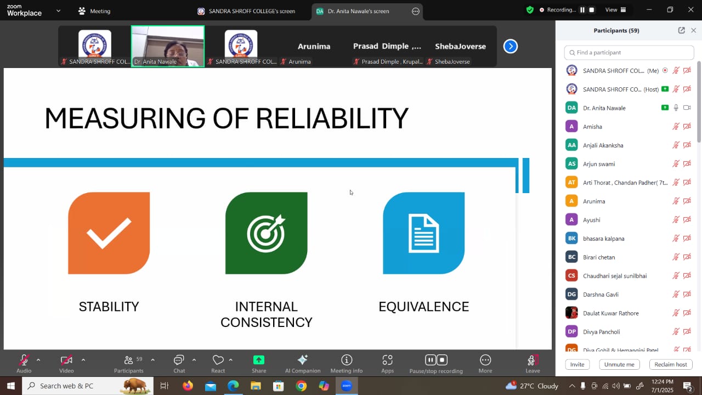Expand the Audio options chevron
702x395 pixels.
38,360
